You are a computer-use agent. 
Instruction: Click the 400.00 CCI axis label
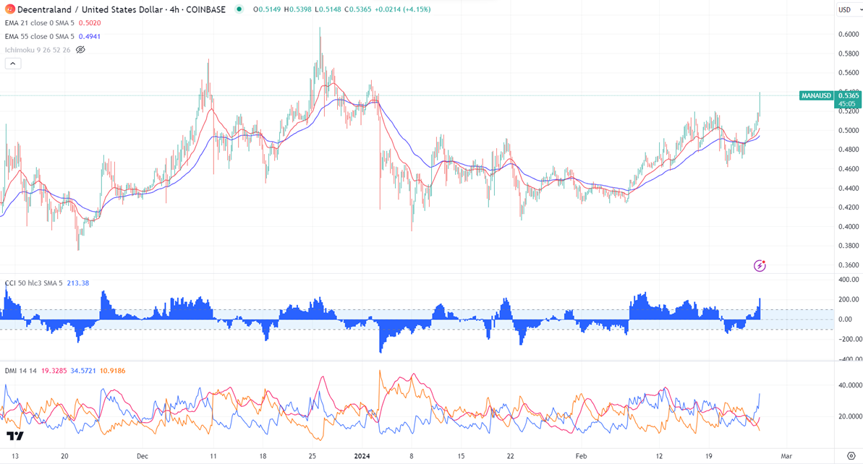tap(849, 279)
